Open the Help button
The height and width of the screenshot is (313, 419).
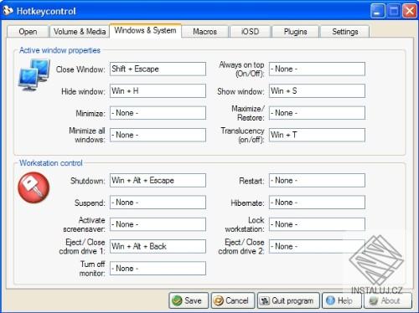click(x=342, y=300)
